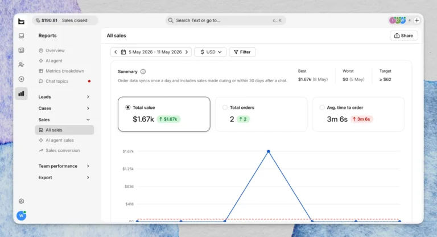
Task: Click the Search Text or go to field
Action: (225, 20)
